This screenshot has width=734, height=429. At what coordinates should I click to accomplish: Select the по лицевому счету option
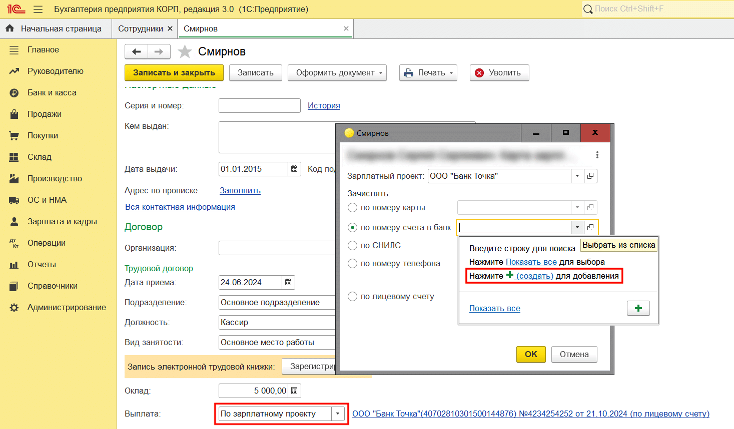(353, 296)
